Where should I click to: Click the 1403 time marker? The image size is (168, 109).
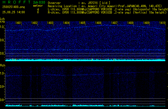click(x=50, y=23)
